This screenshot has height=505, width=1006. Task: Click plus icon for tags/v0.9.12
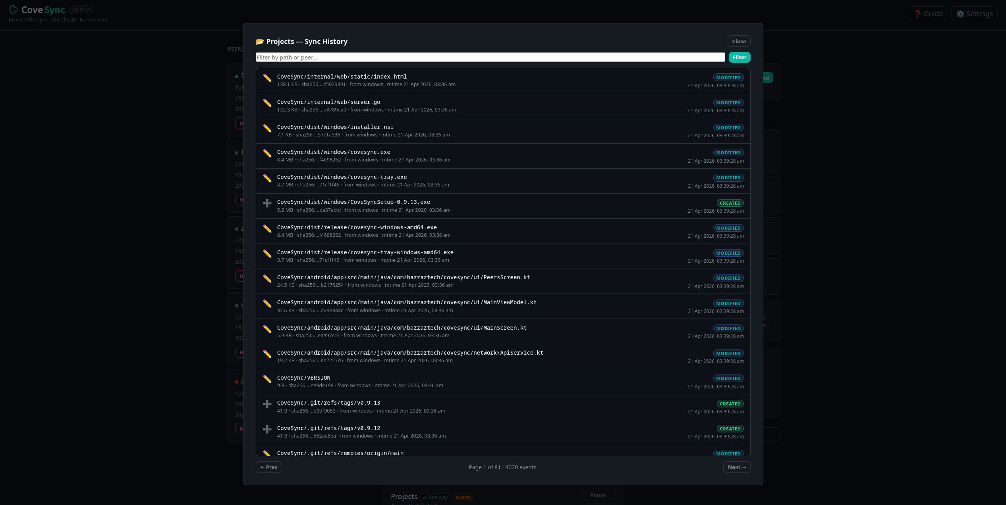tap(267, 430)
